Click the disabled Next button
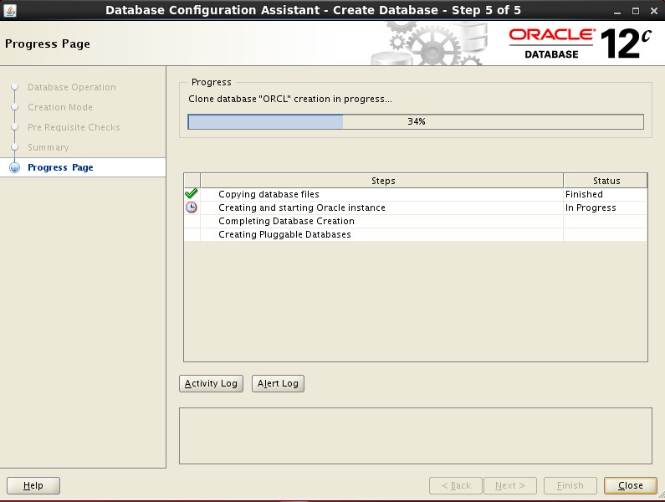This screenshot has width=665, height=502. point(510,485)
